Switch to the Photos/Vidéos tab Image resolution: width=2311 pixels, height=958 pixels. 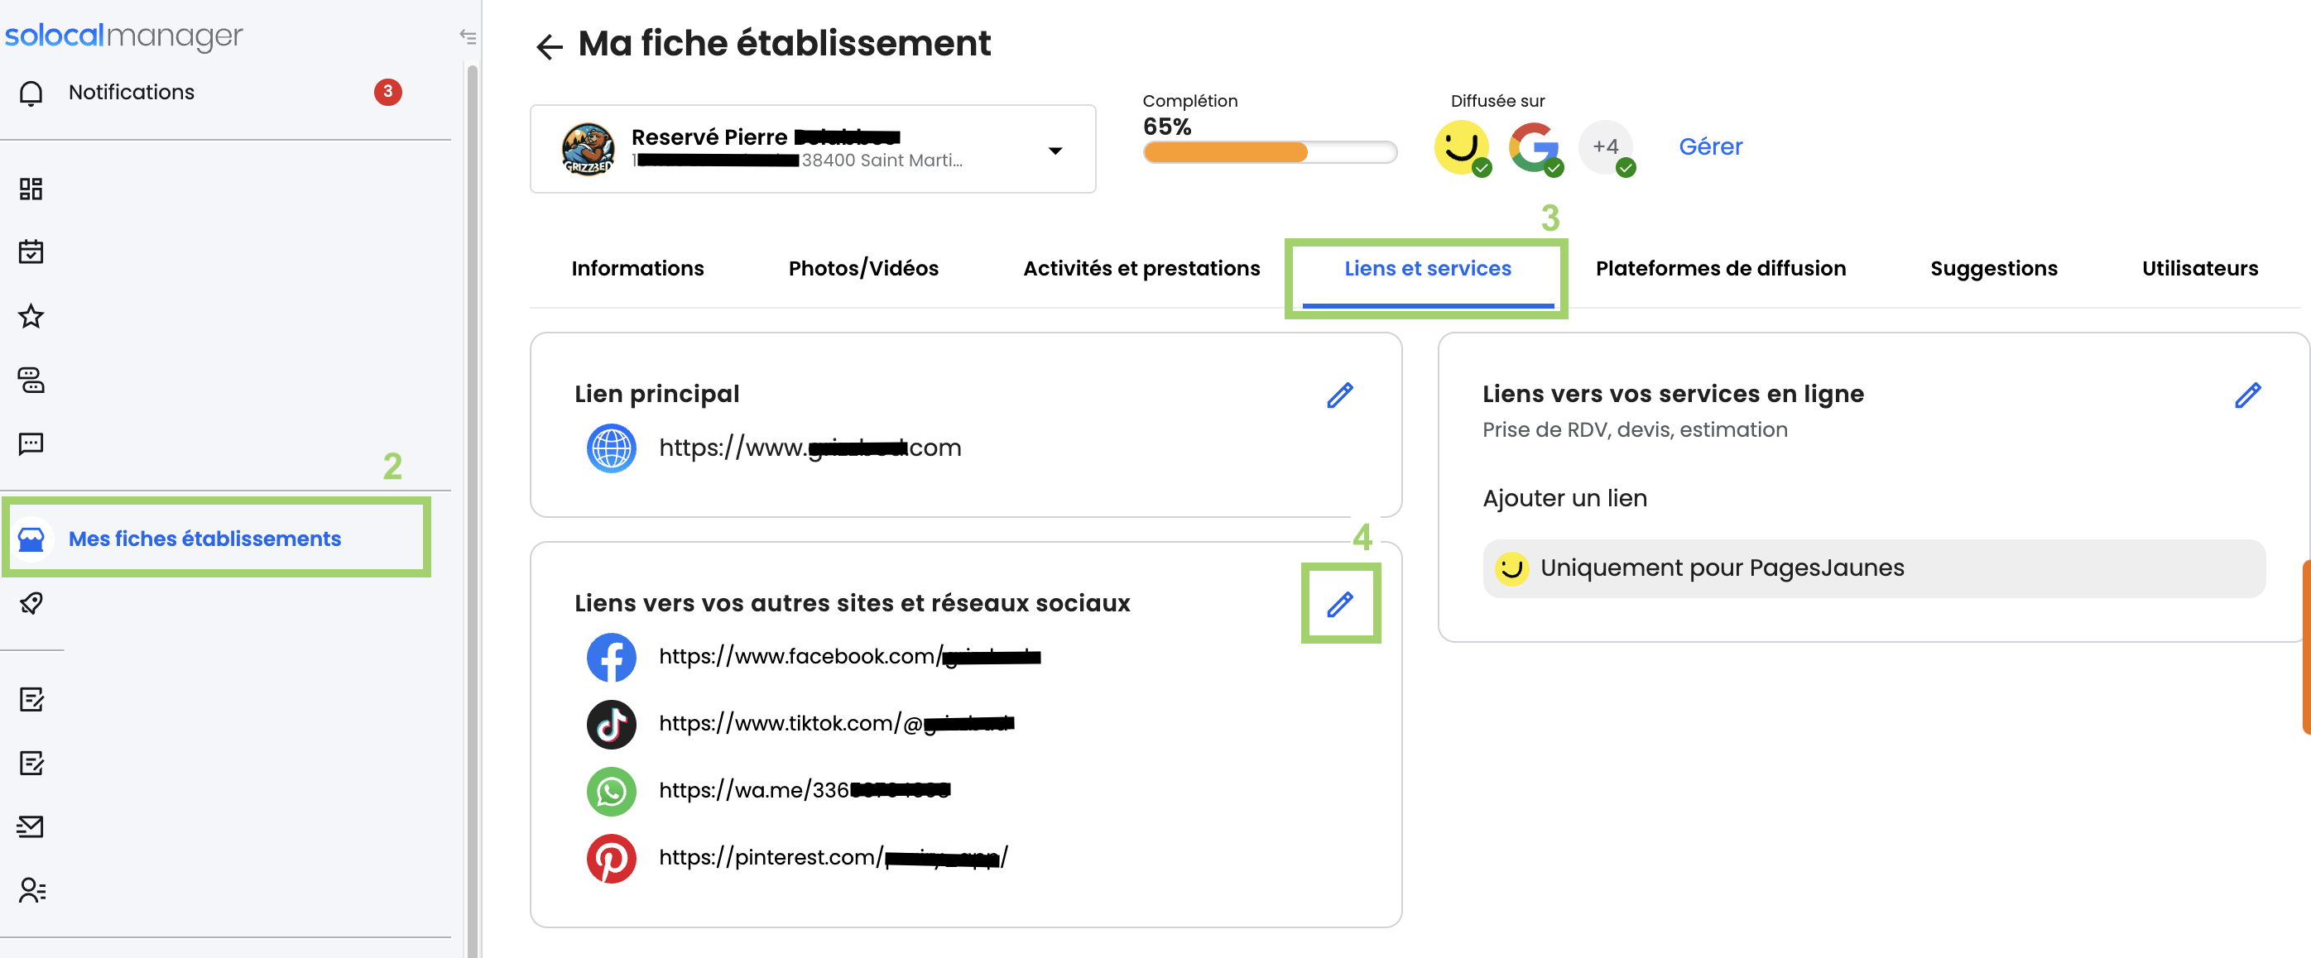863,268
